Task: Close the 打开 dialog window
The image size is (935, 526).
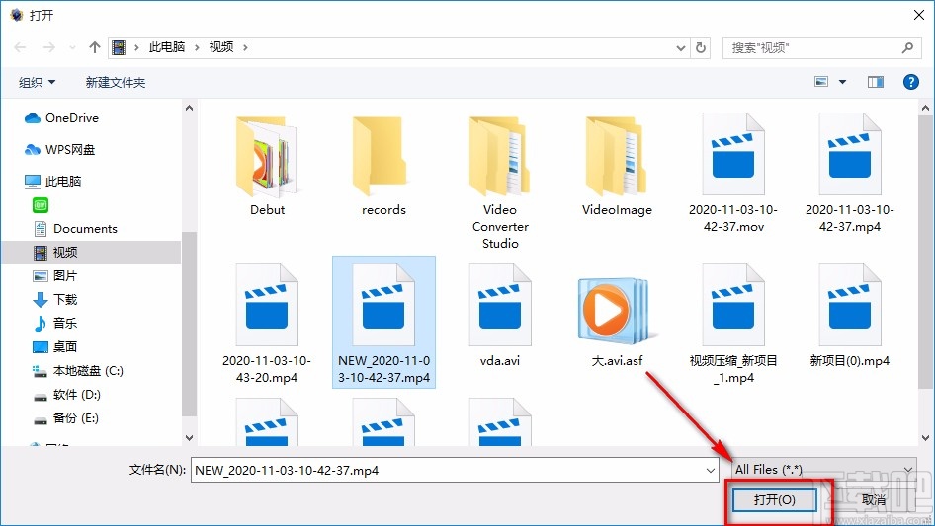Action: click(919, 15)
